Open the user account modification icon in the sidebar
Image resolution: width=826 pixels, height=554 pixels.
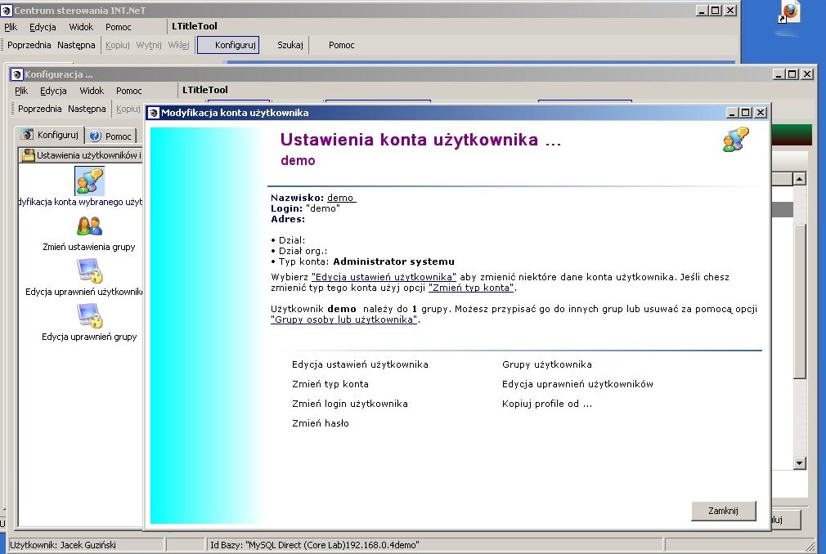(90, 181)
